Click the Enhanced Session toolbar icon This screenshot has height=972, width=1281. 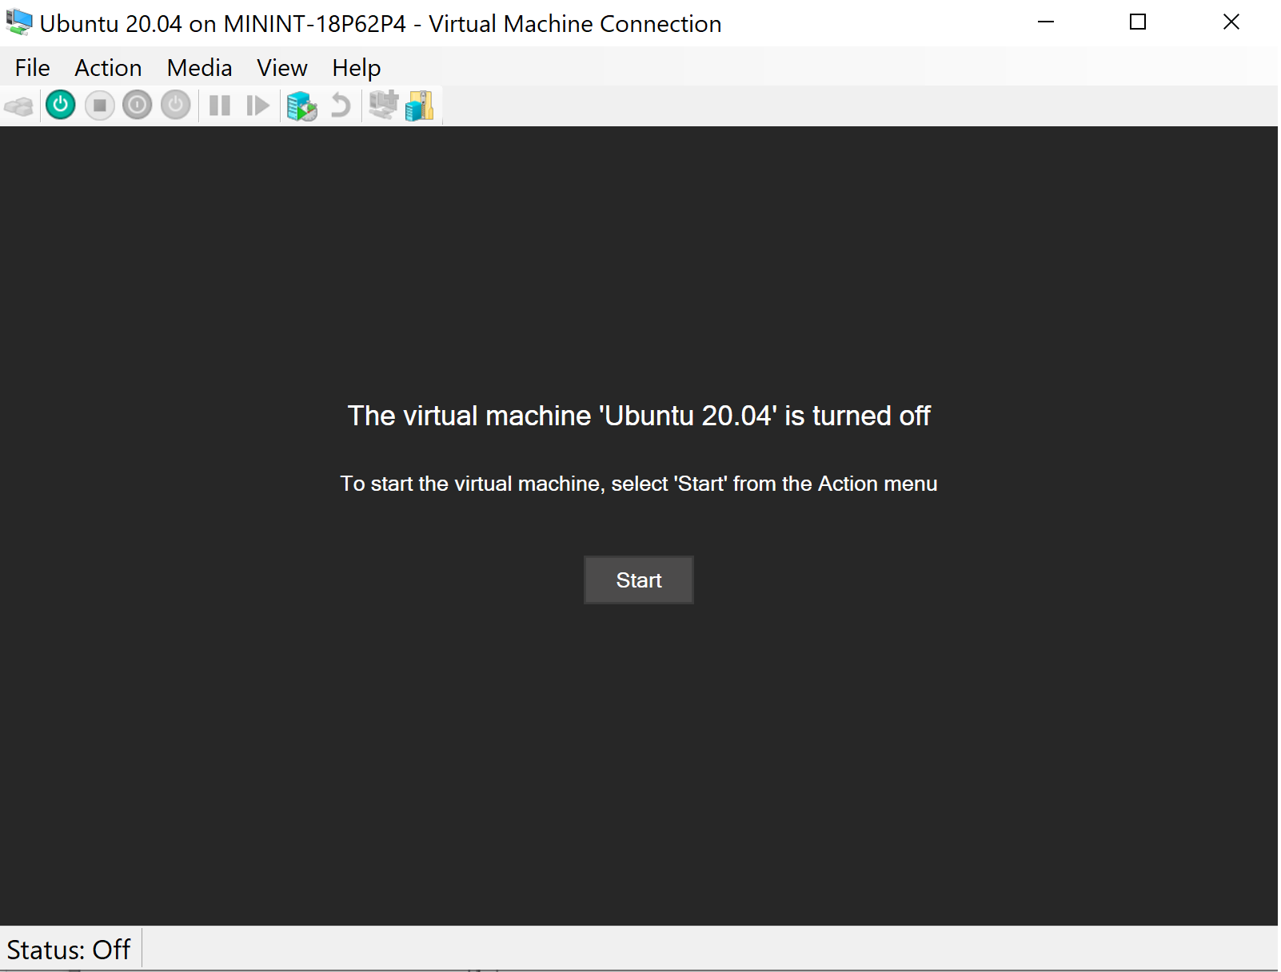(384, 105)
